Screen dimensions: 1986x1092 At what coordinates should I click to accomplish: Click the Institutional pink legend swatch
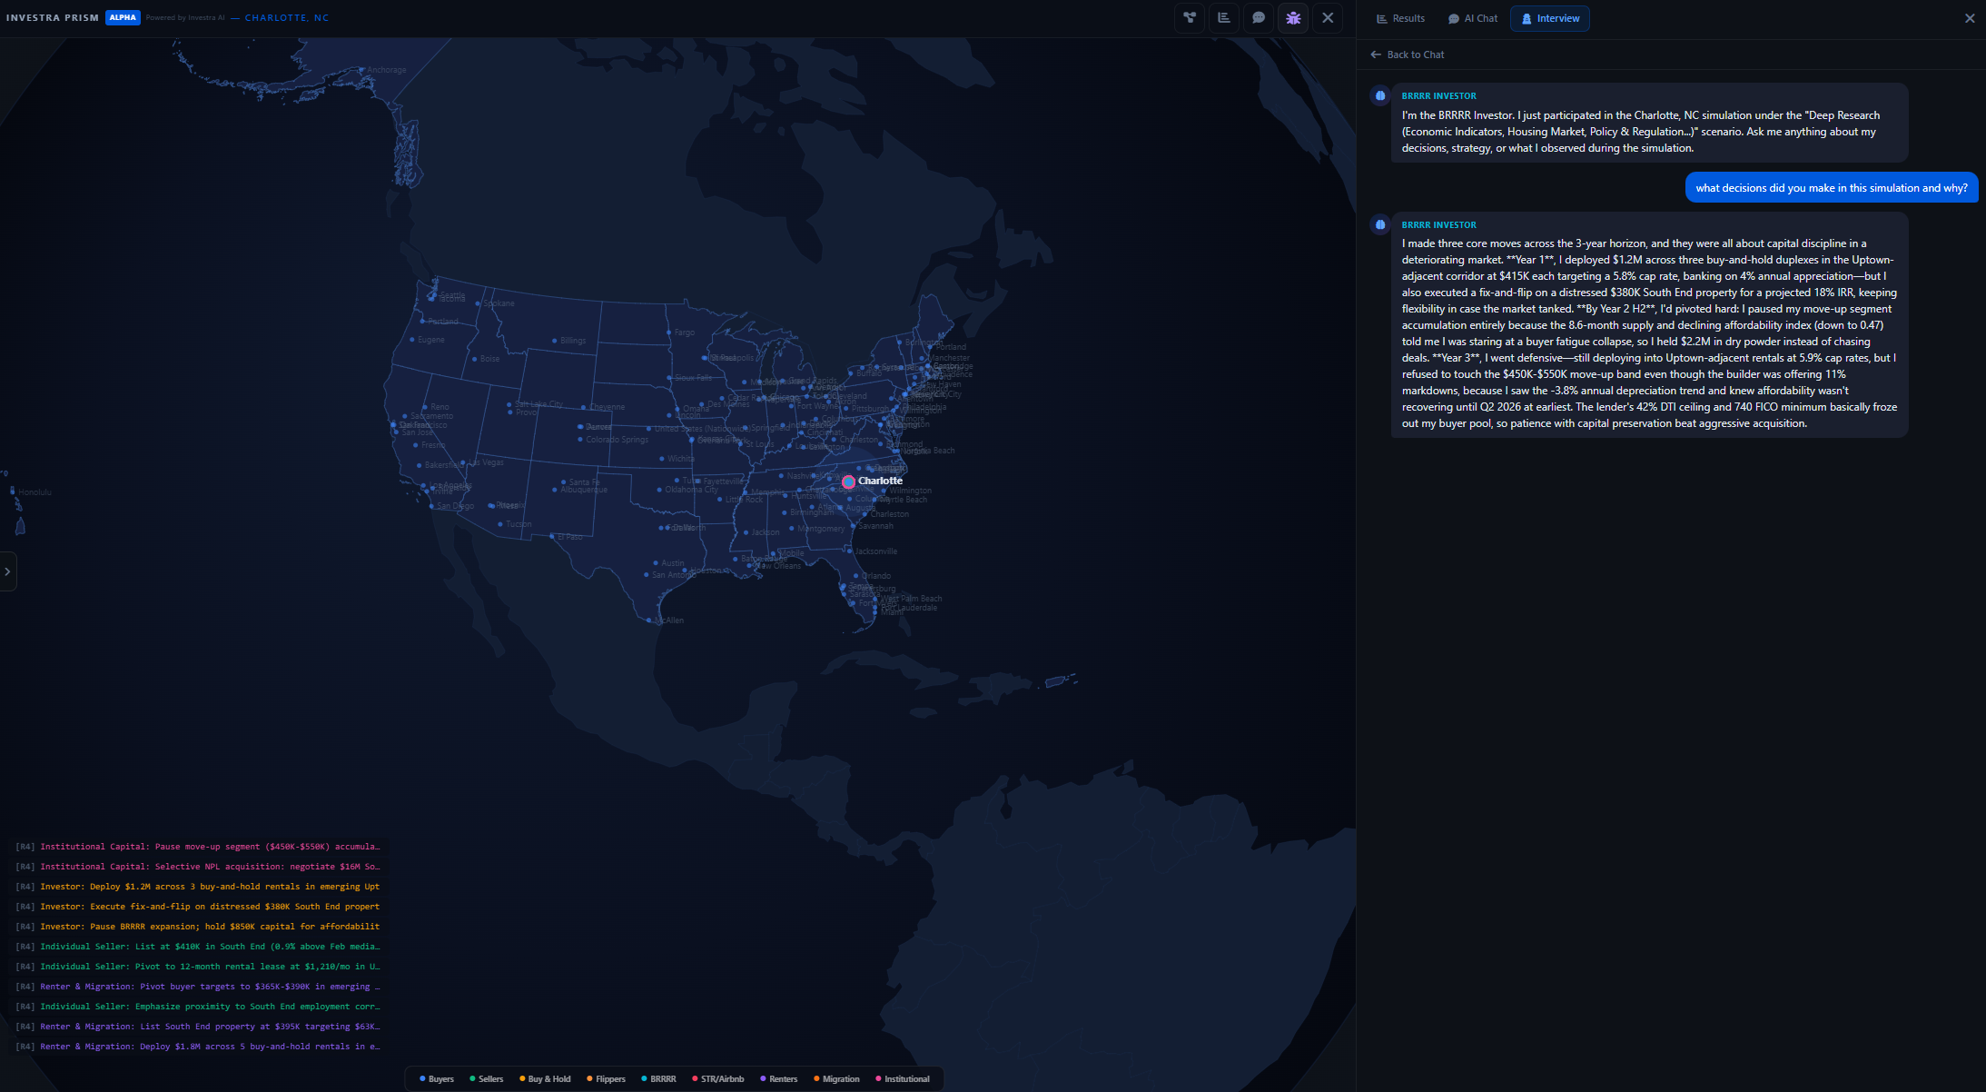[878, 1079]
